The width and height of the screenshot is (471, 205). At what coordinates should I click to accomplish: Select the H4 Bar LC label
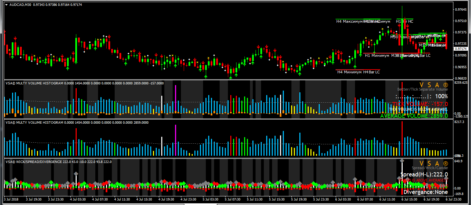tap(372, 72)
